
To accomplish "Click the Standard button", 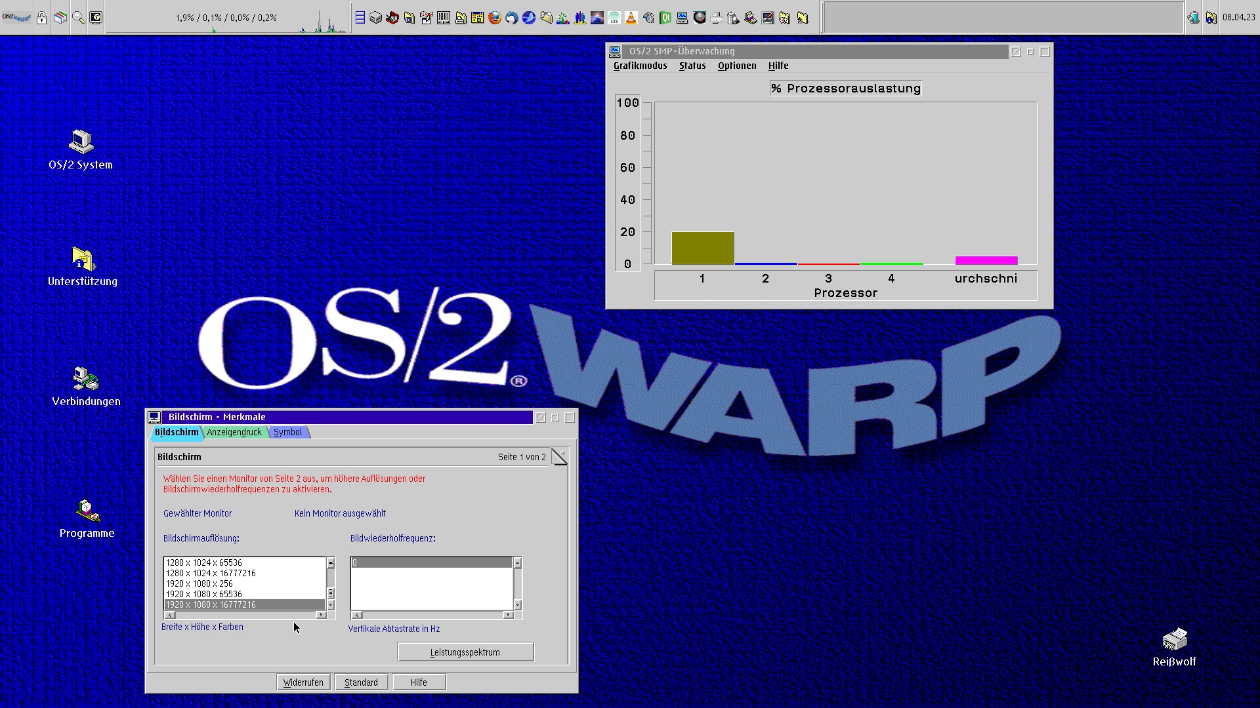I will (361, 682).
